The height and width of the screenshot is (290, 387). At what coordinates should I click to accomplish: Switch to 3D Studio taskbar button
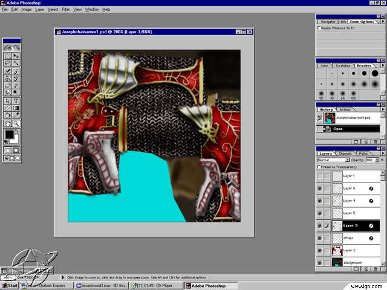(x=102, y=286)
